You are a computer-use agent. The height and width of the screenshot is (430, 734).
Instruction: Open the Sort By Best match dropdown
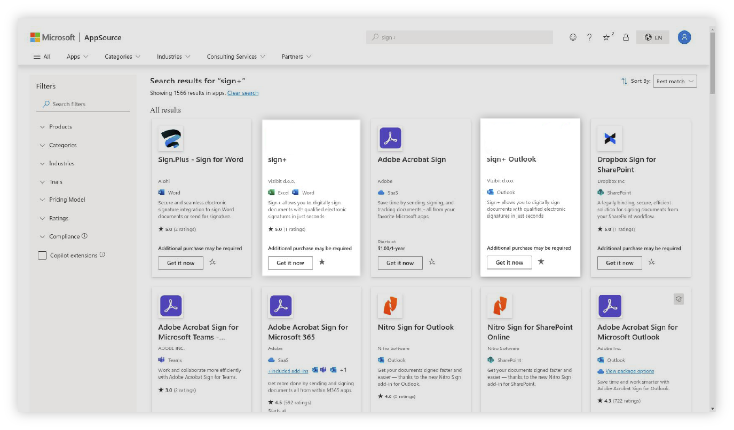(x=675, y=82)
